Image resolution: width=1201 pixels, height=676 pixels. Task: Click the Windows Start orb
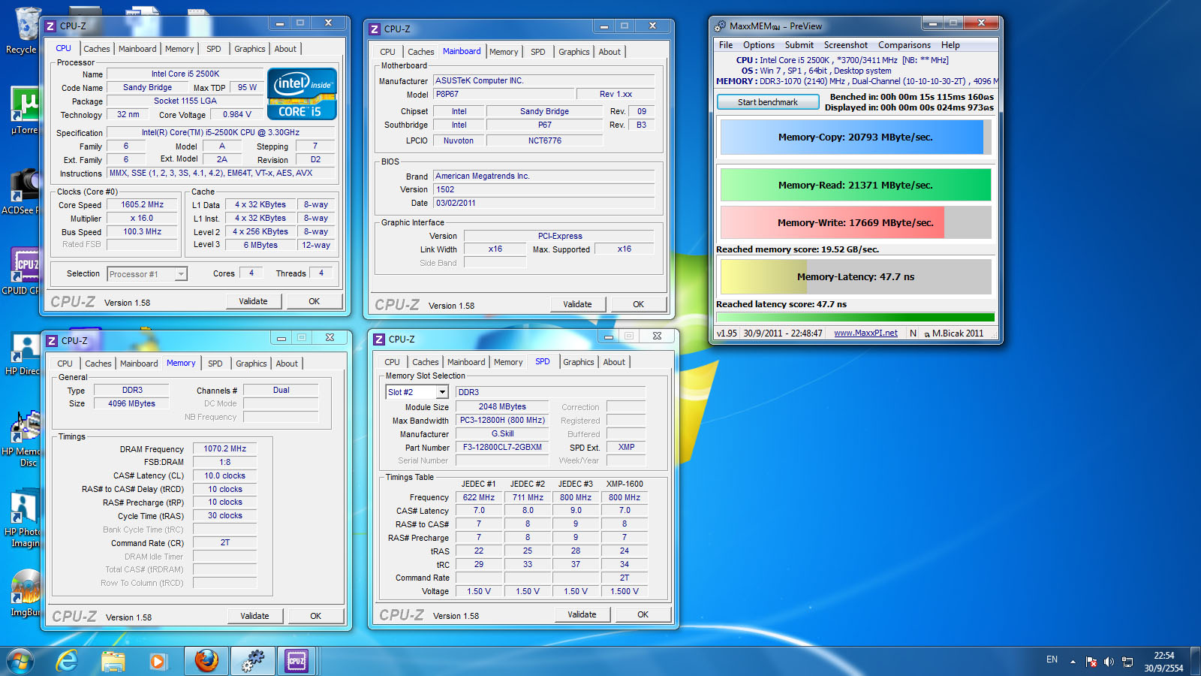point(20,661)
